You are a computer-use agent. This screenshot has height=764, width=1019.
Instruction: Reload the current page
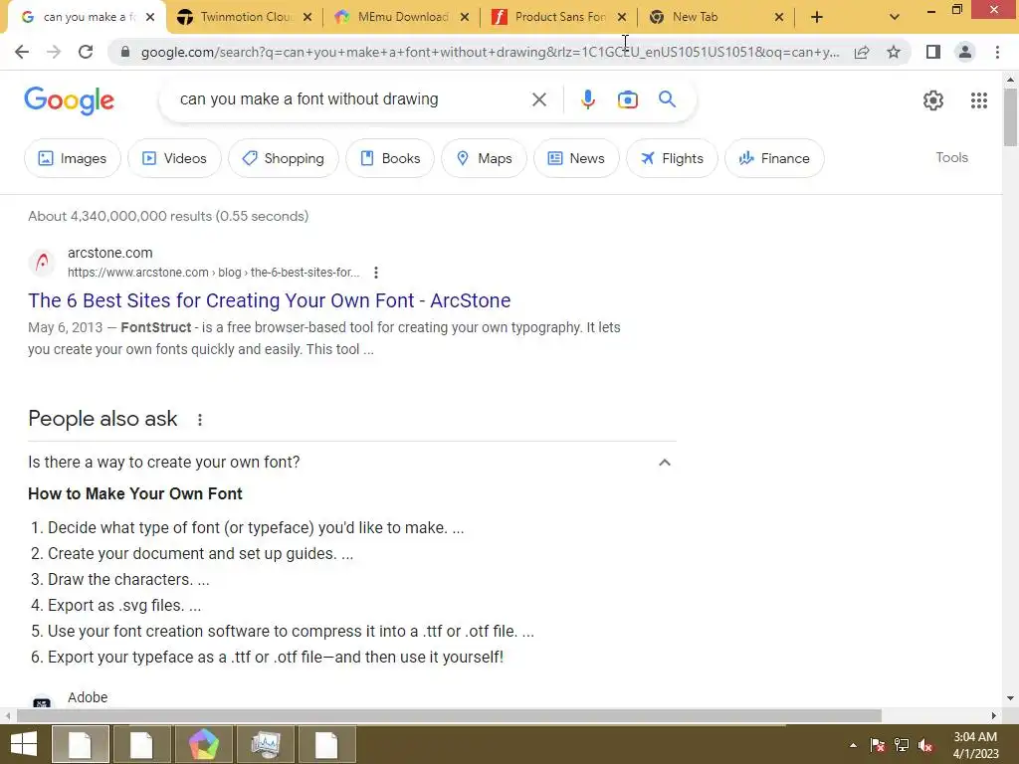(x=86, y=52)
